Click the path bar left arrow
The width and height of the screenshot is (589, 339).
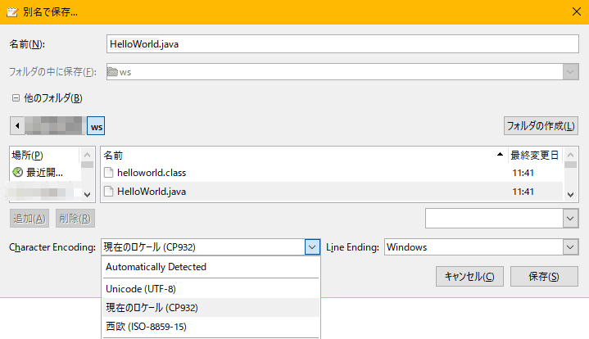click(17, 127)
